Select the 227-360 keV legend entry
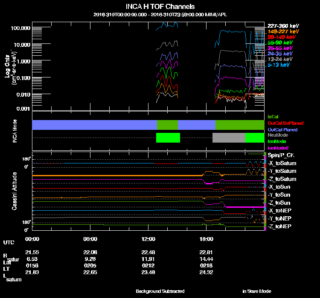 [282, 26]
